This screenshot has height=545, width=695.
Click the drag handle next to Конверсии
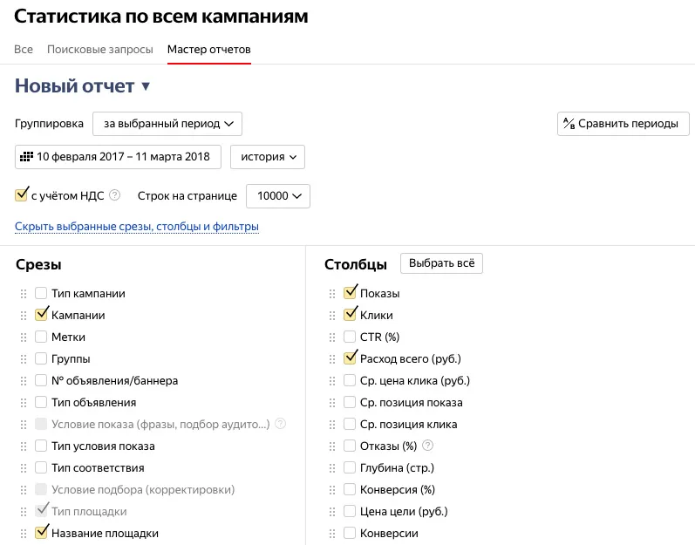[x=332, y=534]
